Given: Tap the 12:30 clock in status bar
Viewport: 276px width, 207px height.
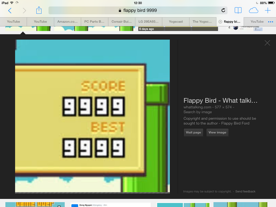Looking at the screenshot, I should (138, 3).
